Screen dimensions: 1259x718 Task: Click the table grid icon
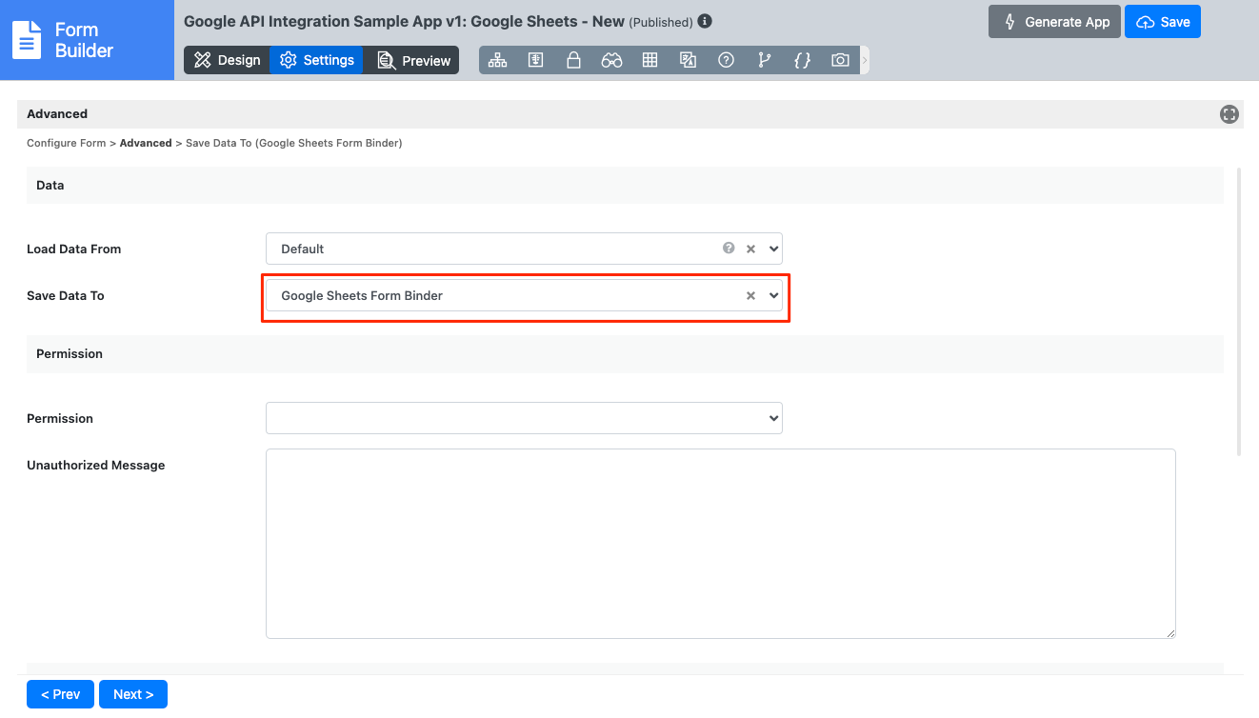point(649,60)
